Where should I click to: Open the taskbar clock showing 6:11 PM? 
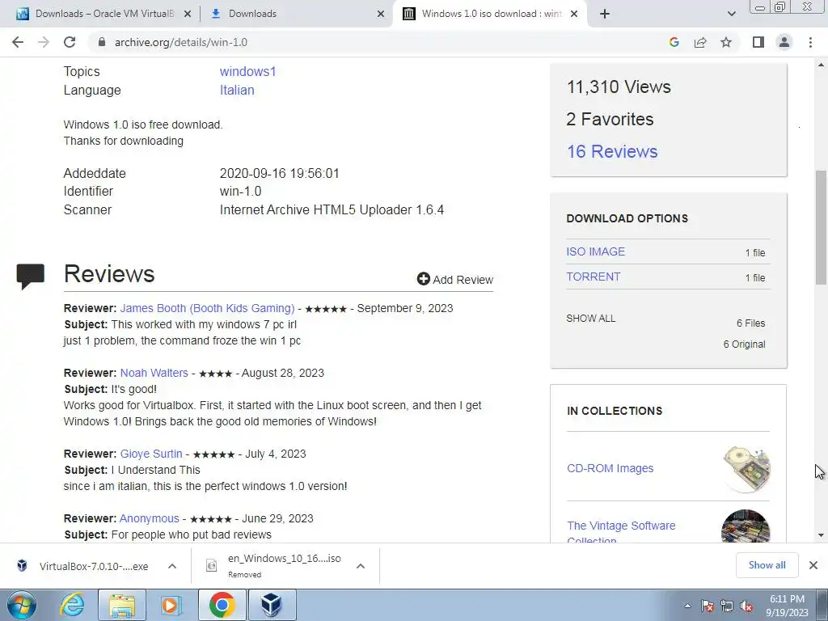click(787, 606)
